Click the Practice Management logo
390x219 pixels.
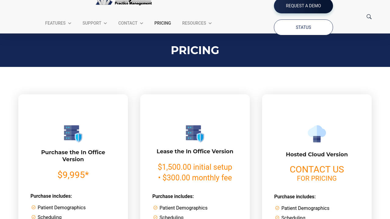[124, 3]
